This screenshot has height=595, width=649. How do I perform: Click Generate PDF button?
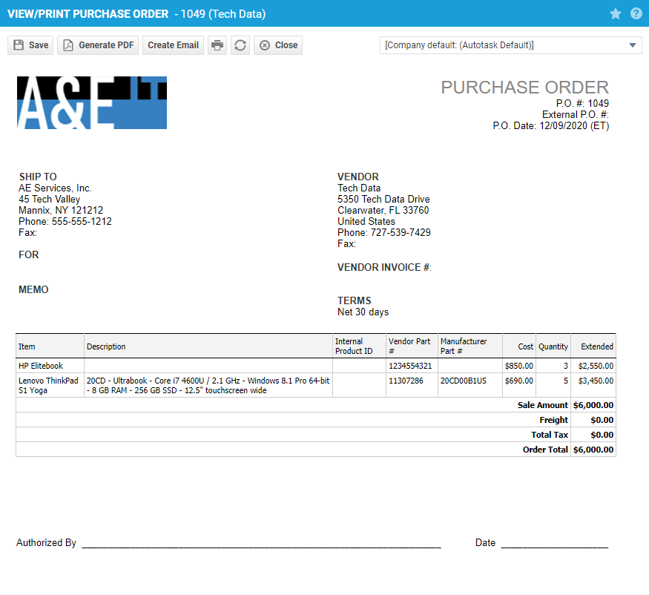tap(98, 45)
